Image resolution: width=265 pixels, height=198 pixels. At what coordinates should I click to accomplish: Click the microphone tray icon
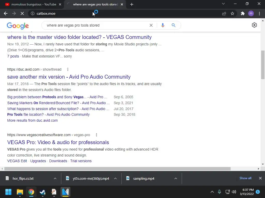point(219,192)
